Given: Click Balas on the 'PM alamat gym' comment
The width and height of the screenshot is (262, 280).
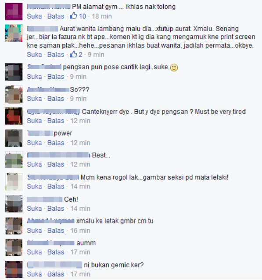Looking at the screenshot, I should [56, 16].
